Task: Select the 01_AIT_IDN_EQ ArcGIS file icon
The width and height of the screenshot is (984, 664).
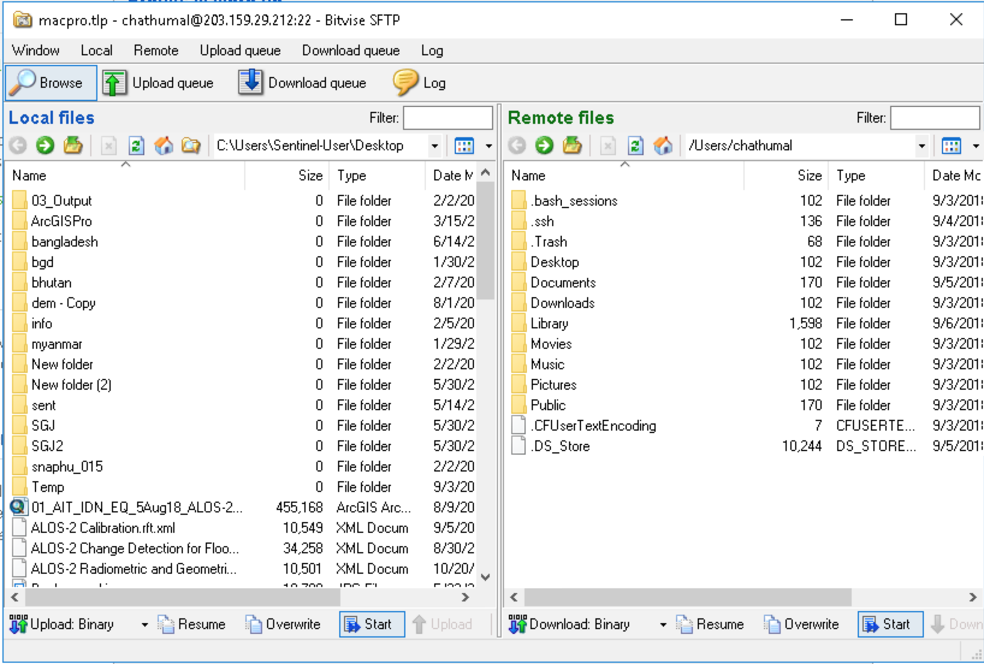Action: point(19,507)
